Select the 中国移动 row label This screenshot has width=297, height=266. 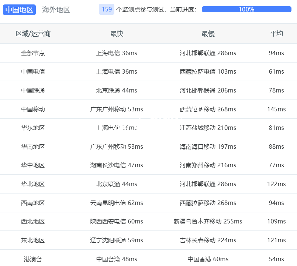(33, 109)
